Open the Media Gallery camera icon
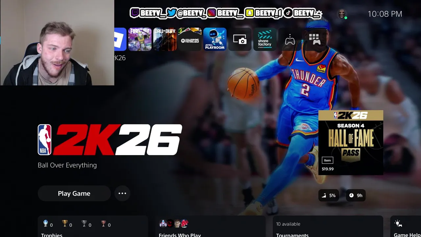This screenshot has height=237, width=421. [240, 39]
